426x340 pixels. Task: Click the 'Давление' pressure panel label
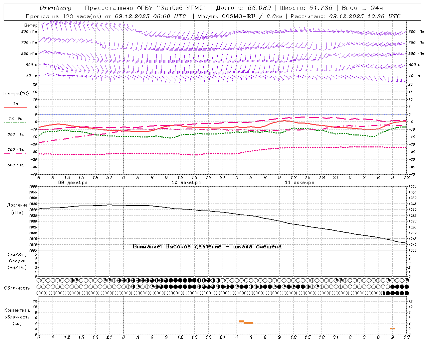click(x=17, y=205)
